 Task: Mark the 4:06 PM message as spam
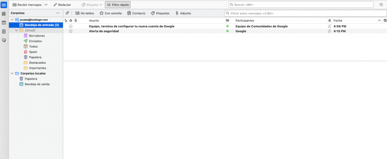point(329,26)
